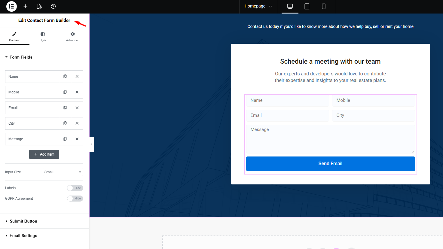This screenshot has height=249, width=443.
Task: Switch to tablet responsive view
Action: click(307, 6)
